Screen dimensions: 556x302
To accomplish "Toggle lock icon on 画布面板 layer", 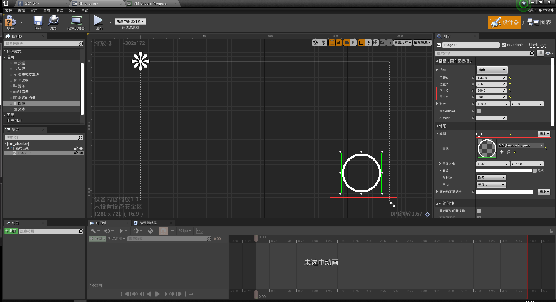I will coord(76,148).
